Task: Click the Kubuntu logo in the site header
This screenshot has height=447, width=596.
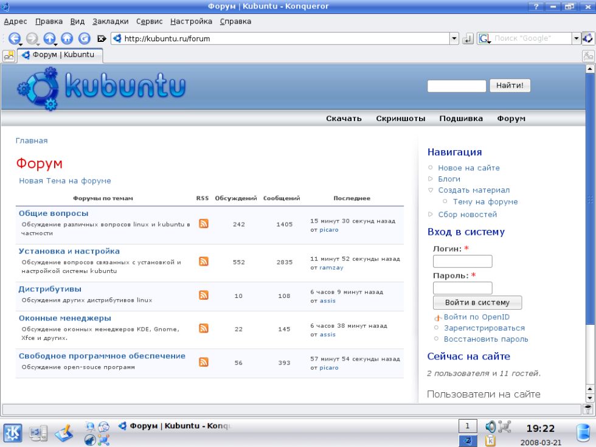Action: point(101,89)
